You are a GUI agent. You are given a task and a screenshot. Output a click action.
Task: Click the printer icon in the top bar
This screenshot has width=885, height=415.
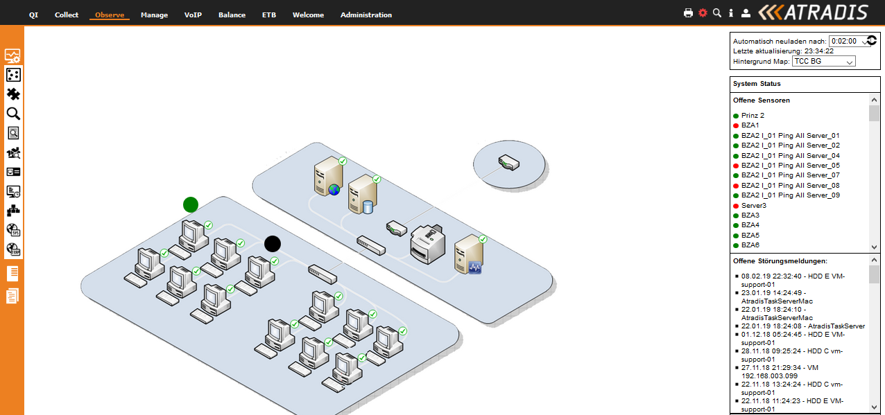[688, 12]
